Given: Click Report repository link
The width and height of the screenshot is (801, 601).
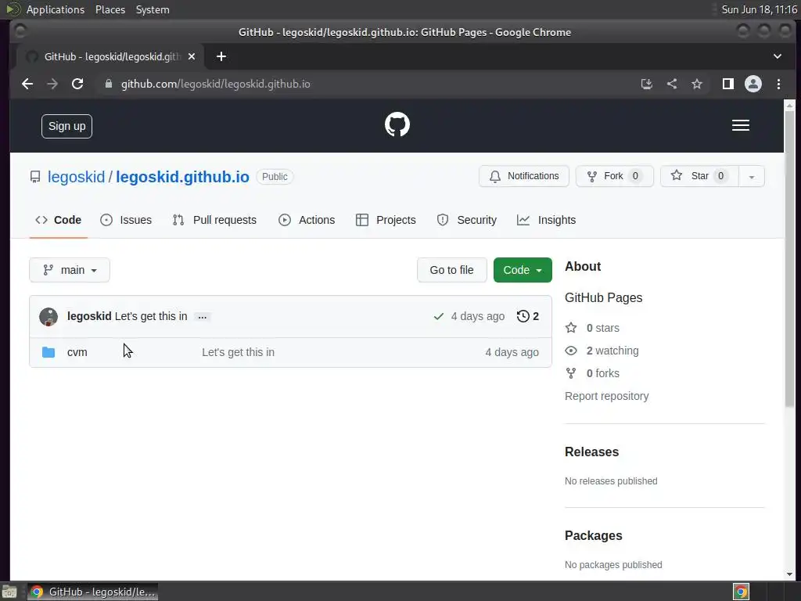Looking at the screenshot, I should tap(606, 396).
